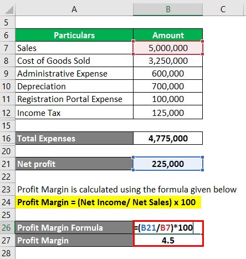Select the 3,250,000 amount cell
The image size is (246, 259).
(x=168, y=60)
